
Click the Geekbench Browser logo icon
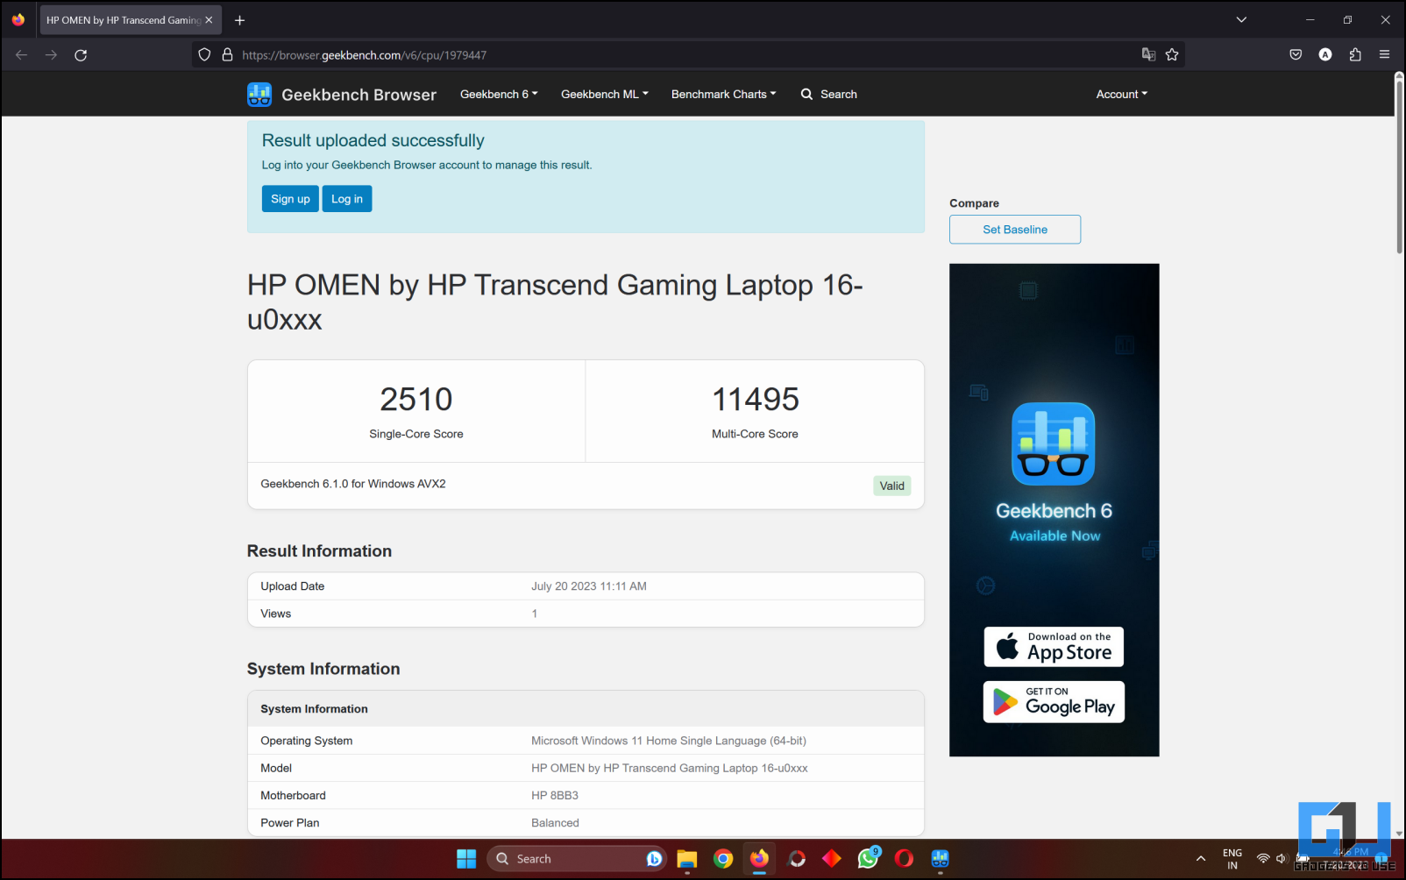259,95
